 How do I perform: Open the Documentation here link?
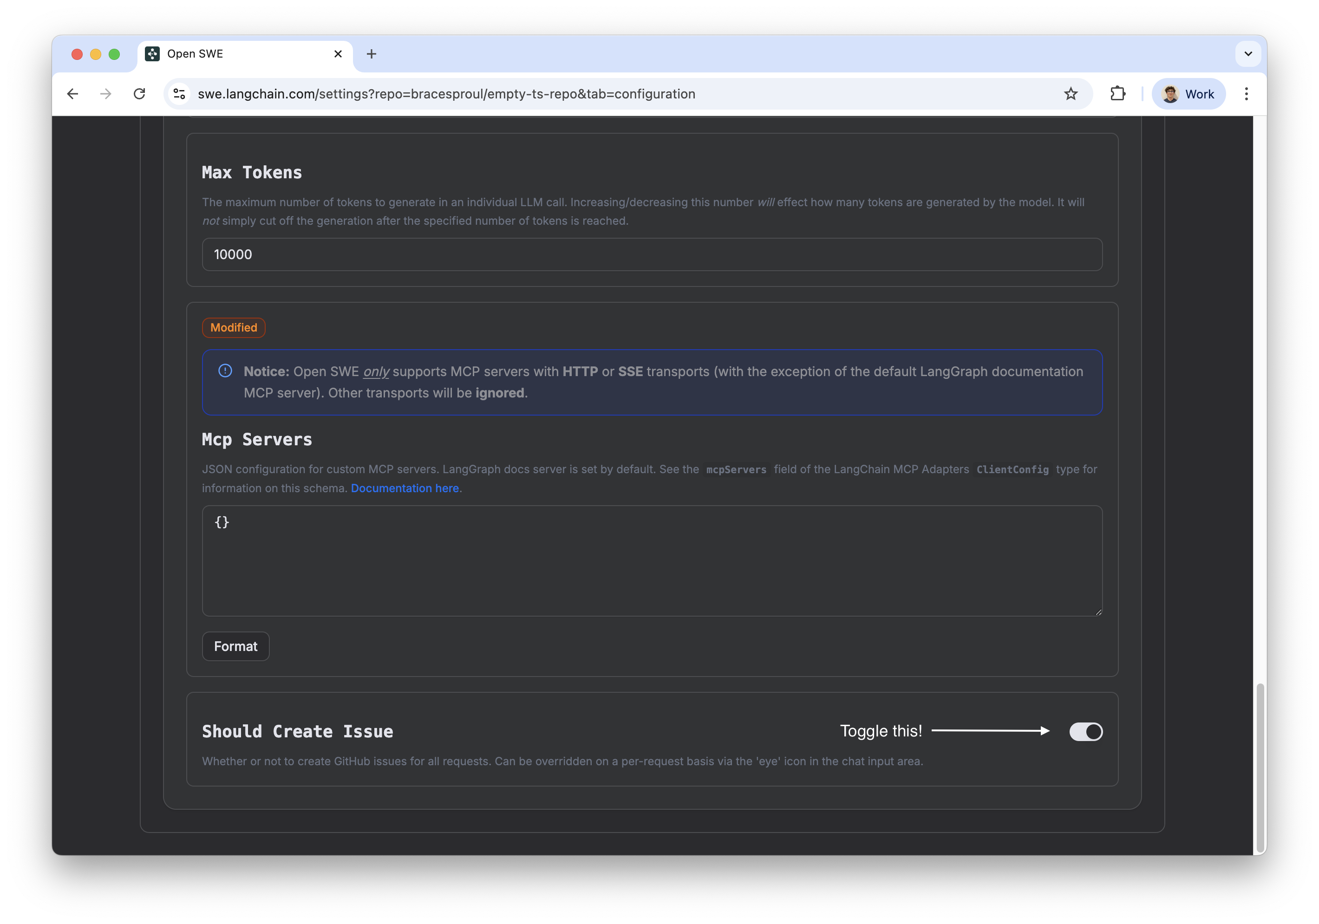[405, 488]
